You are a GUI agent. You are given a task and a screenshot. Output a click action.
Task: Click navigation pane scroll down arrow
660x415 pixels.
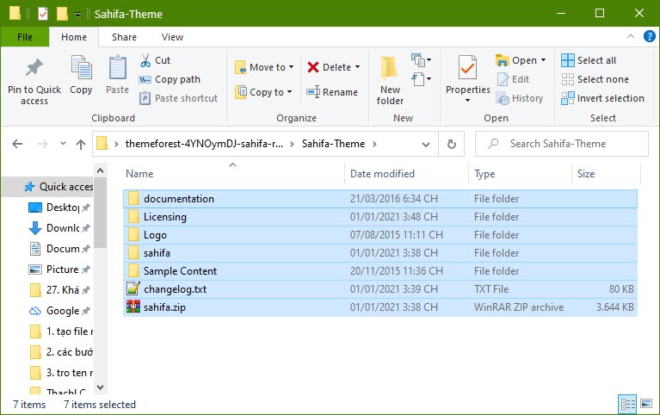[x=100, y=387]
